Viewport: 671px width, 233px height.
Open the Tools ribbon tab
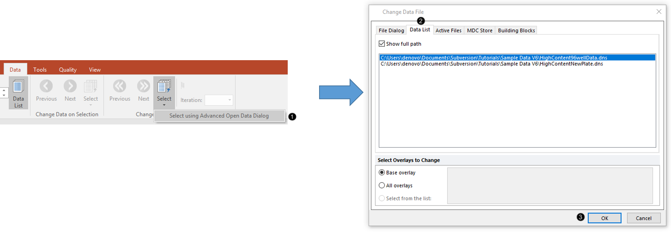click(40, 70)
